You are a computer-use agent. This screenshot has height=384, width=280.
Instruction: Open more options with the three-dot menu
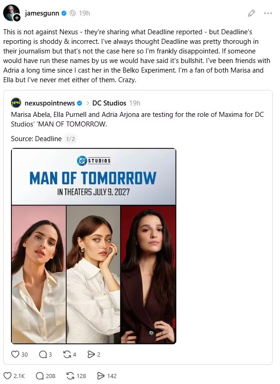(268, 13)
